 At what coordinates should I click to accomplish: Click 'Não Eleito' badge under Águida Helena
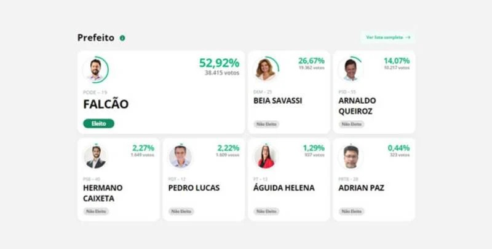[x=266, y=212]
